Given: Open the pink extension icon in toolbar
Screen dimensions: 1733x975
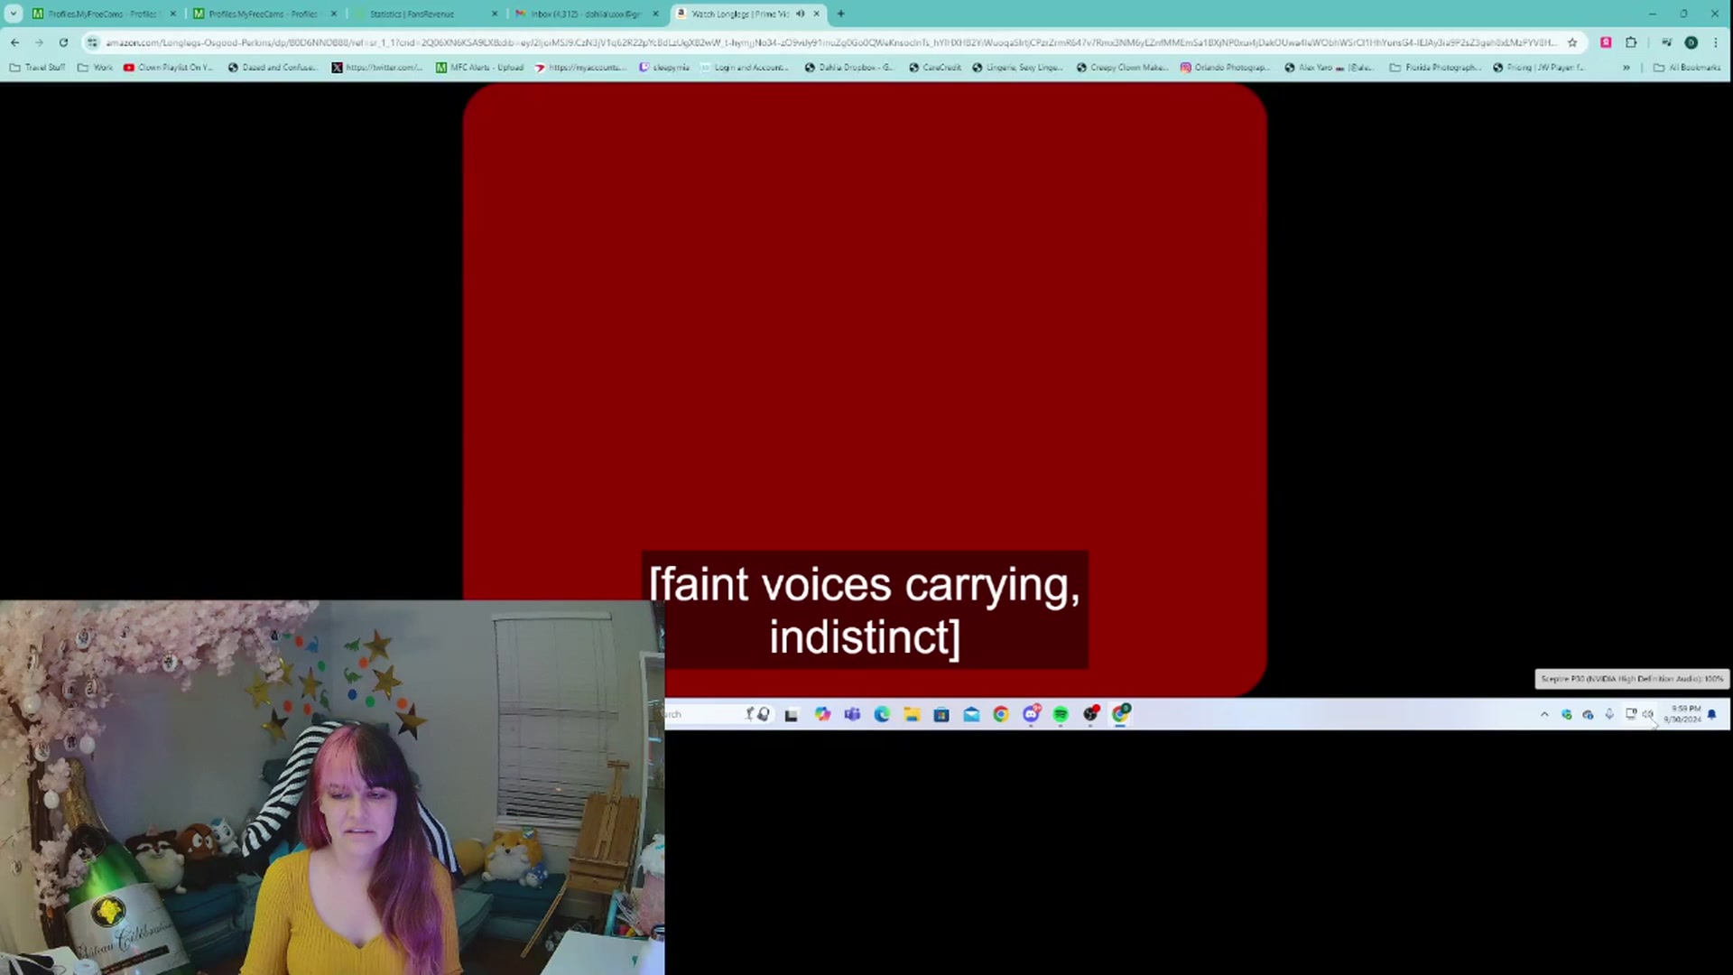Looking at the screenshot, I should point(1606,42).
